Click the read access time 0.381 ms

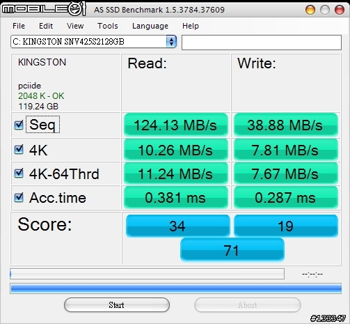pyautogui.click(x=176, y=198)
